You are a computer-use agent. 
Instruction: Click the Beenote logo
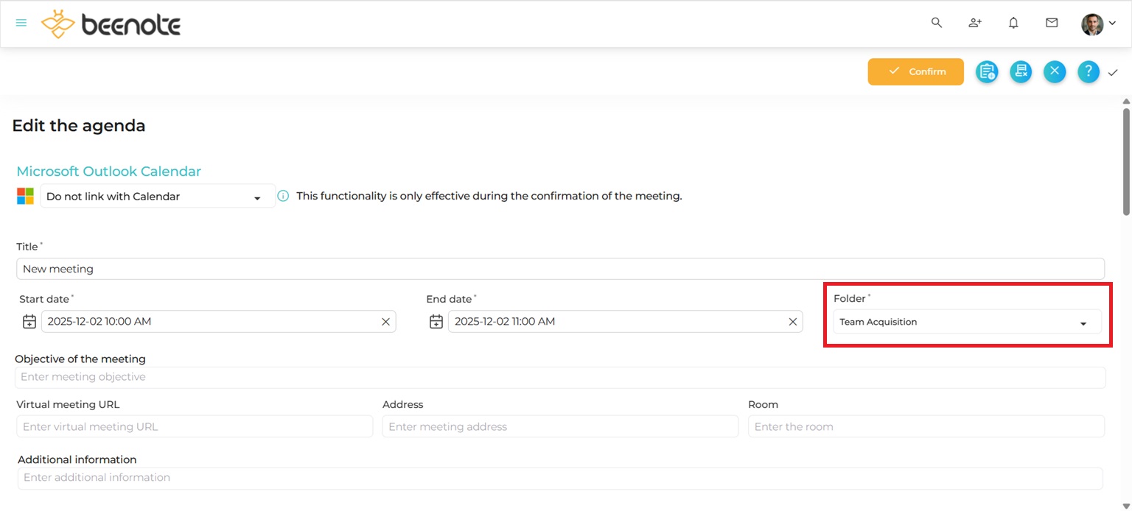tap(111, 24)
